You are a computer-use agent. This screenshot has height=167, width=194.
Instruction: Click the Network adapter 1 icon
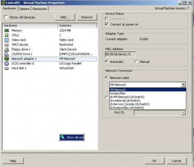[x=7, y=59]
